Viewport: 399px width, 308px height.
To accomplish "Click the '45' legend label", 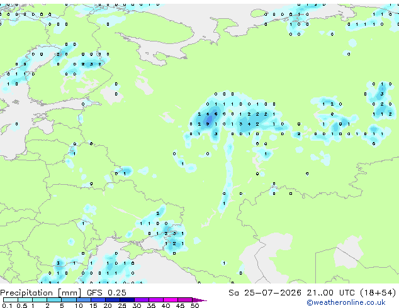I will pos(180,305).
